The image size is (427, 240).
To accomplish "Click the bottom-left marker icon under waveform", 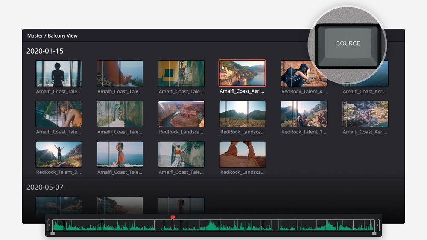I will [53, 233].
